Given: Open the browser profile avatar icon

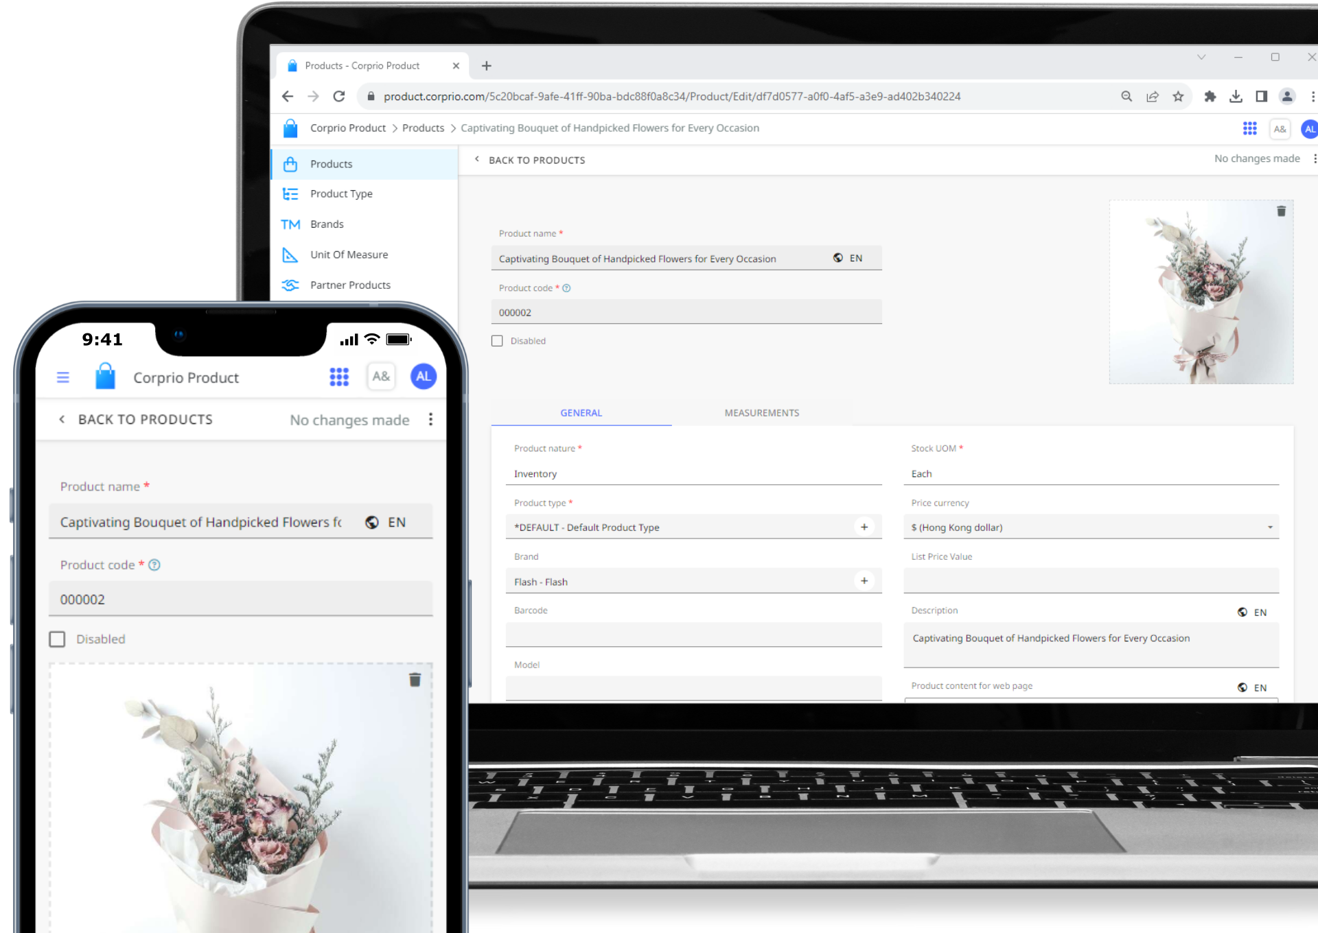Looking at the screenshot, I should point(1287,97).
